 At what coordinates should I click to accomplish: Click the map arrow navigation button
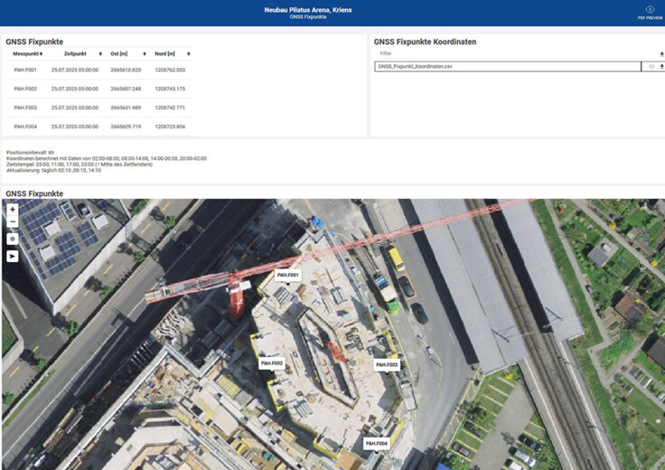point(13,256)
